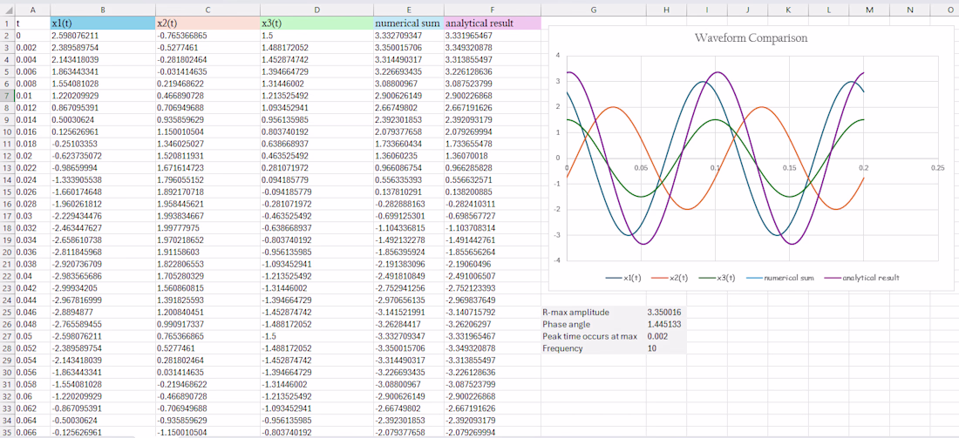This screenshot has width=959, height=438.
Task: Select column D header
Action: coord(316,10)
